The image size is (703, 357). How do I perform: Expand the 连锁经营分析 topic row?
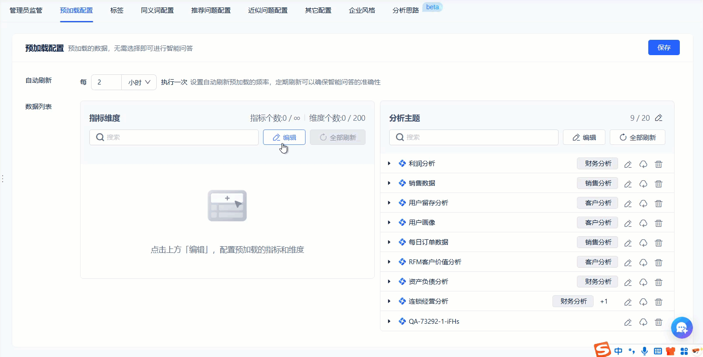click(389, 301)
